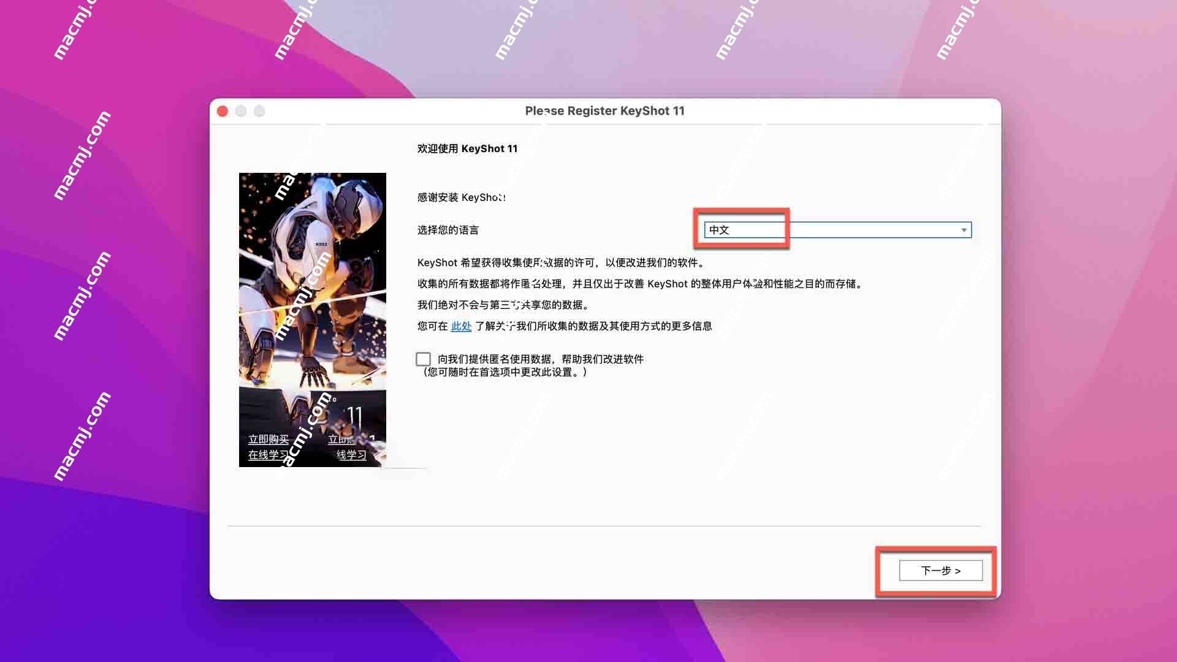Click the 立即购买 link on the image
Screen dimensions: 1177x662
point(268,439)
